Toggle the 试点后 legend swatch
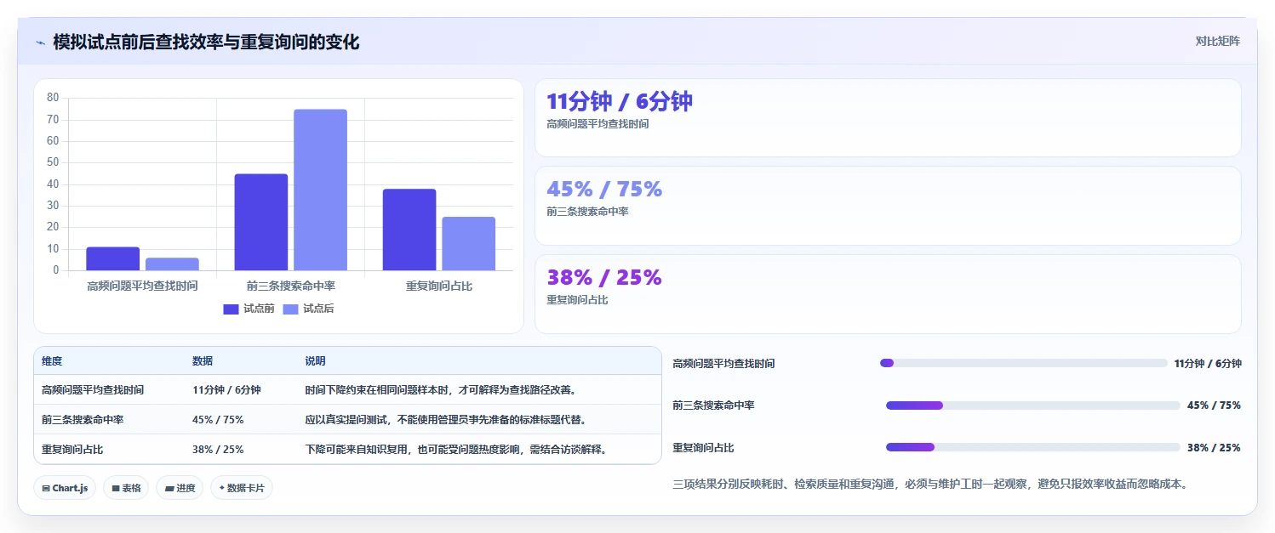The width and height of the screenshot is (1275, 533). click(x=291, y=309)
